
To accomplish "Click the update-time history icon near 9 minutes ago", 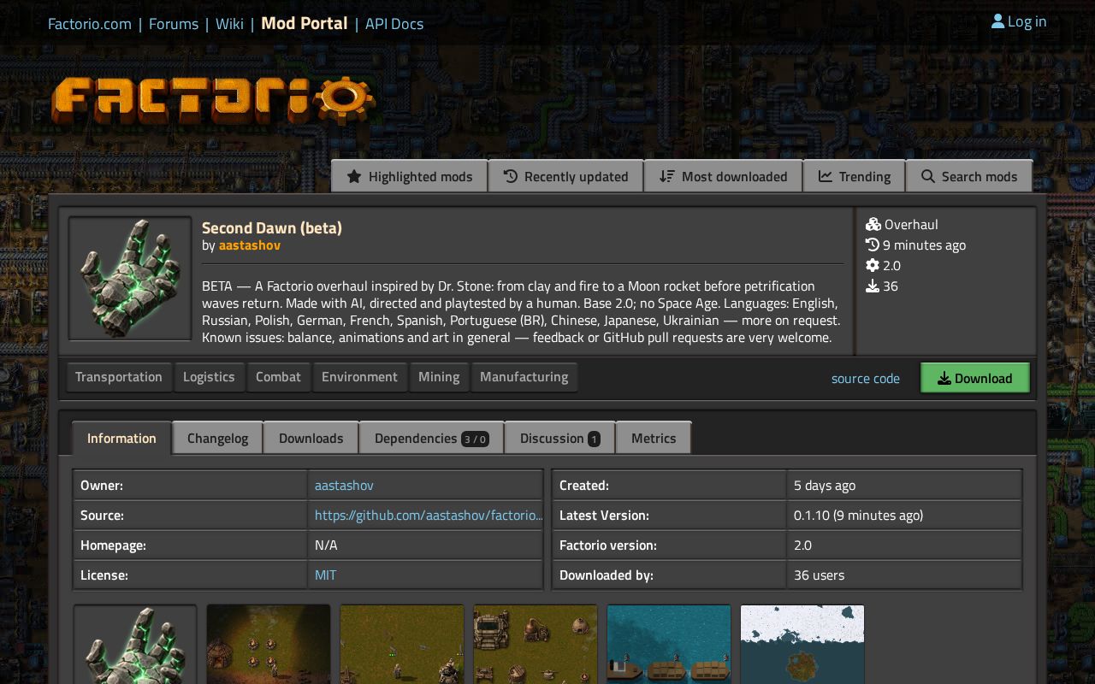I will pos(873,245).
